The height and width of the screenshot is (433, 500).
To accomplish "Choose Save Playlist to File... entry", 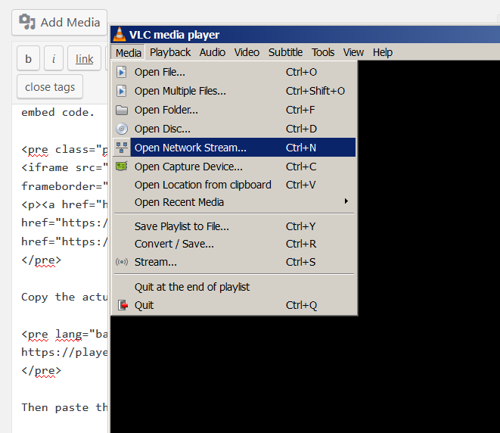I will click(x=234, y=226).
